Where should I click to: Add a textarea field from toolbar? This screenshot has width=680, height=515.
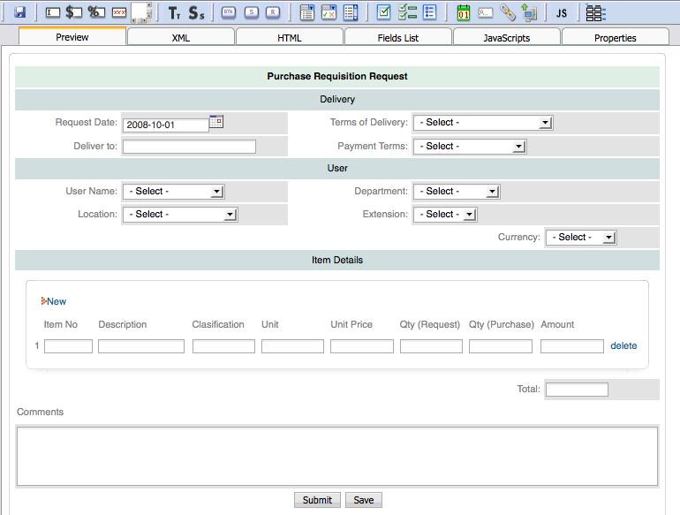[x=141, y=12]
